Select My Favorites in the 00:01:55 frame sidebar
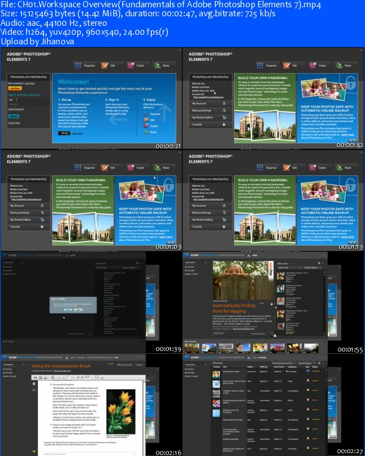Screen dimensions: 365x456 (190, 271)
